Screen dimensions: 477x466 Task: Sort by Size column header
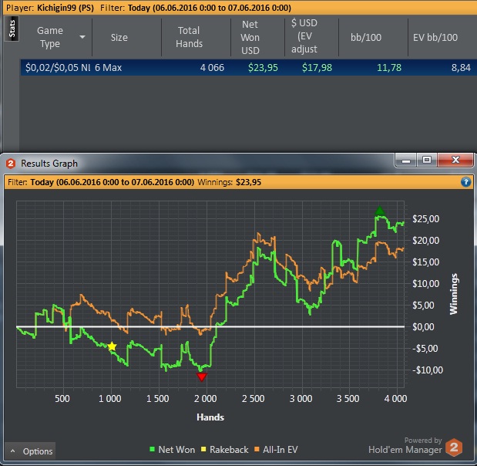point(119,38)
